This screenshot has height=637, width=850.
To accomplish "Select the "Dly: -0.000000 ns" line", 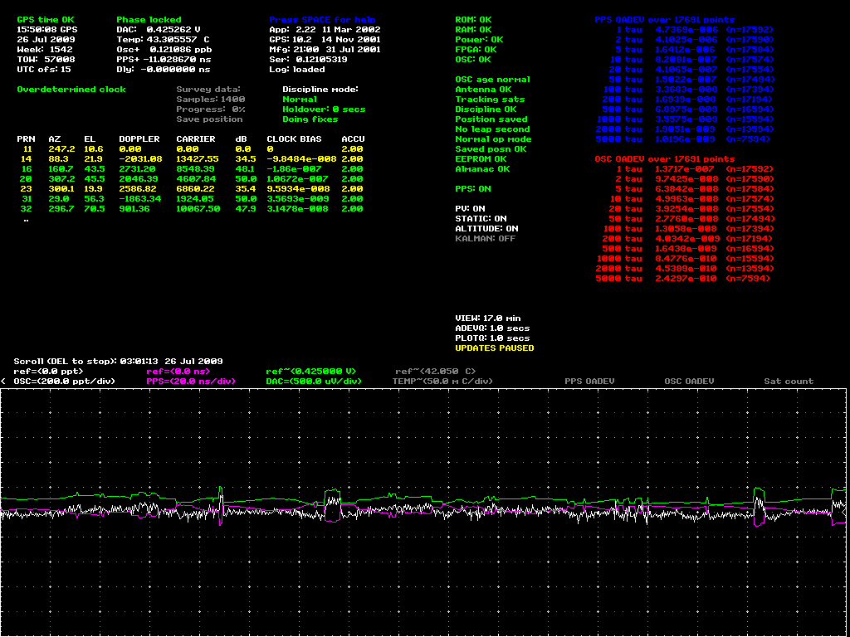I will tap(164, 70).
